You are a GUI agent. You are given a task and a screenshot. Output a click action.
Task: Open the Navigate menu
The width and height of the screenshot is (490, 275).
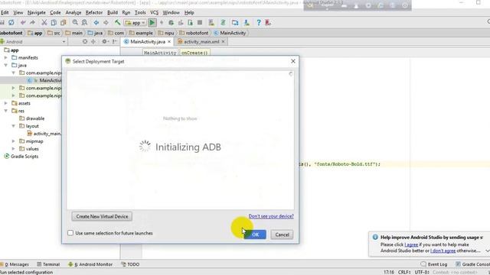36,12
